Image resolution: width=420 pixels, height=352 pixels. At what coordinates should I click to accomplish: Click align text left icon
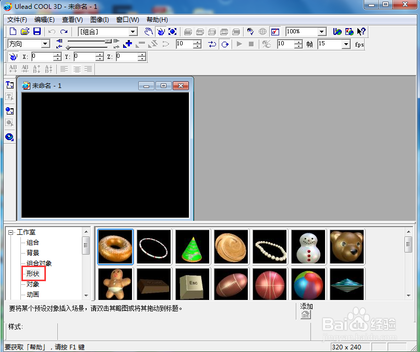pos(64,69)
